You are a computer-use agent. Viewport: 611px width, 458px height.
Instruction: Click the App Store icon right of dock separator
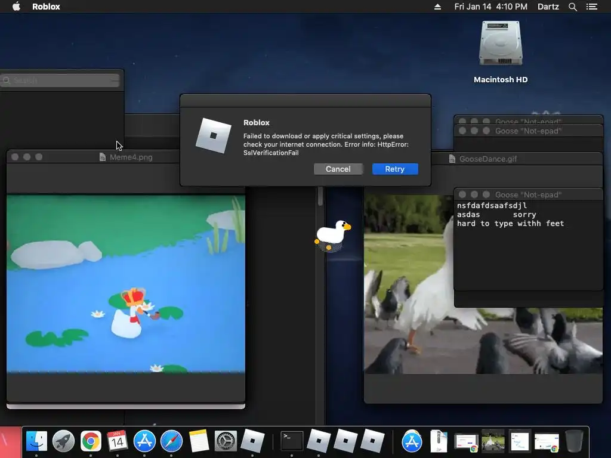tap(412, 441)
